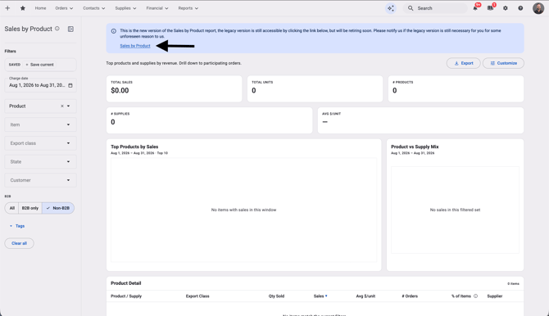Click 'No sales in this filtered set' text

pos(455,210)
